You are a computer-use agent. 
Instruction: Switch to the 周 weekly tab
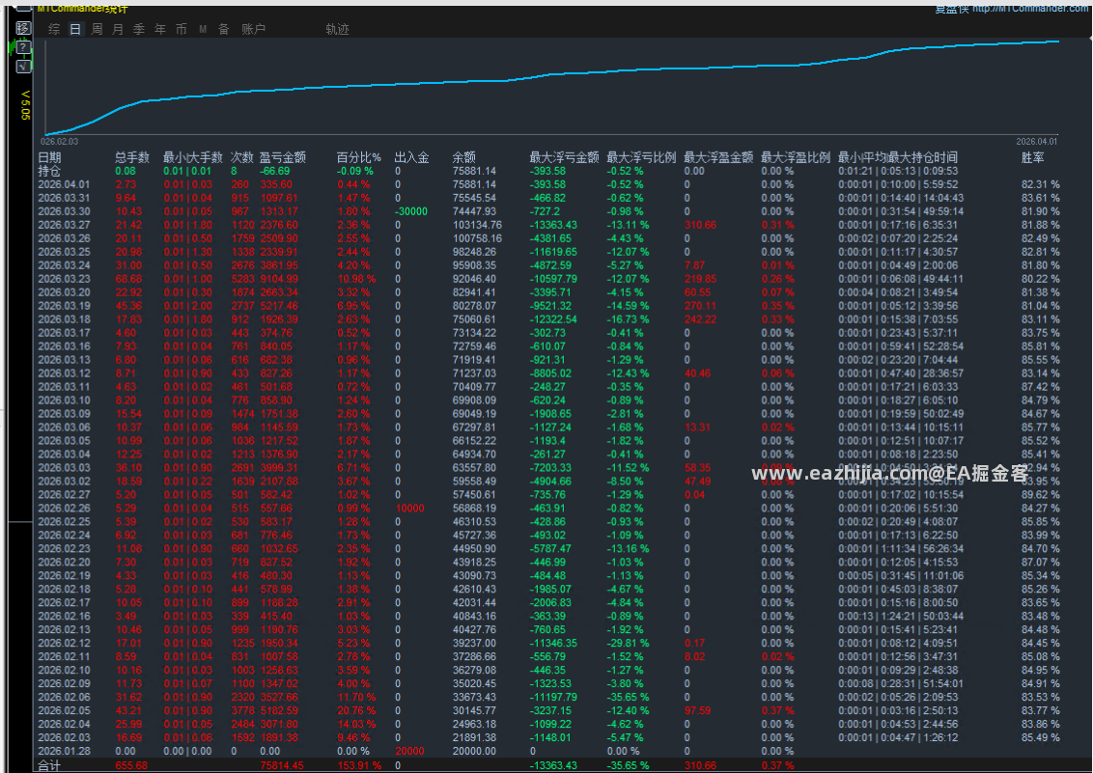[x=97, y=29]
